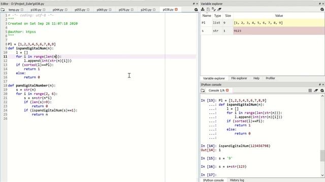Image resolution: width=325 pixels, height=182 pixels.
Task: Click 'ispandigitalNum(123456798)' in the console
Action: tap(244, 146)
